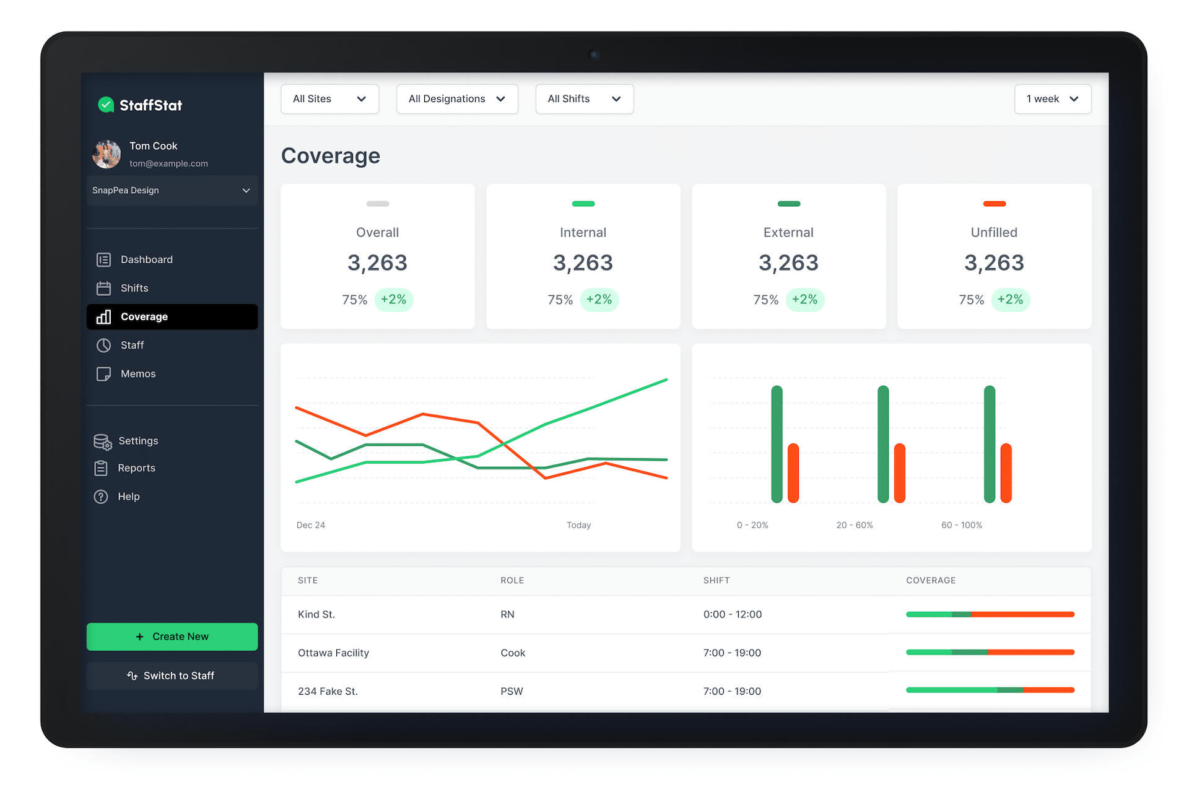
Task: Click Tom Cook's profile avatar
Action: point(107,154)
